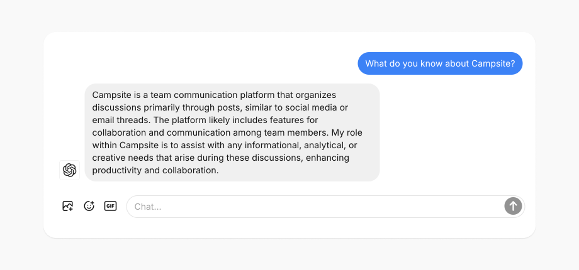Select the blue "What do you know" bubble

[440, 63]
